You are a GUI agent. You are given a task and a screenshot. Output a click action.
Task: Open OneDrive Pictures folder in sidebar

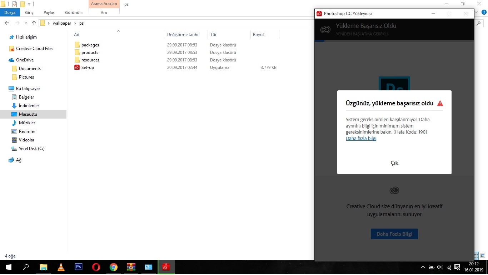(x=26, y=77)
